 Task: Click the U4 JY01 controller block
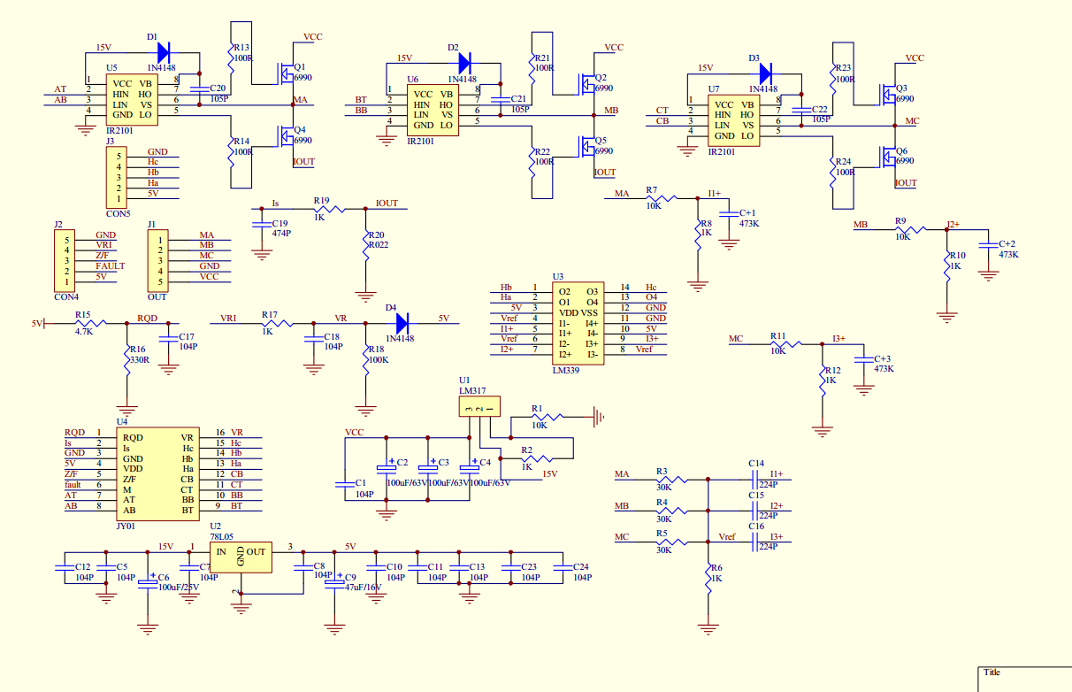click(x=158, y=474)
